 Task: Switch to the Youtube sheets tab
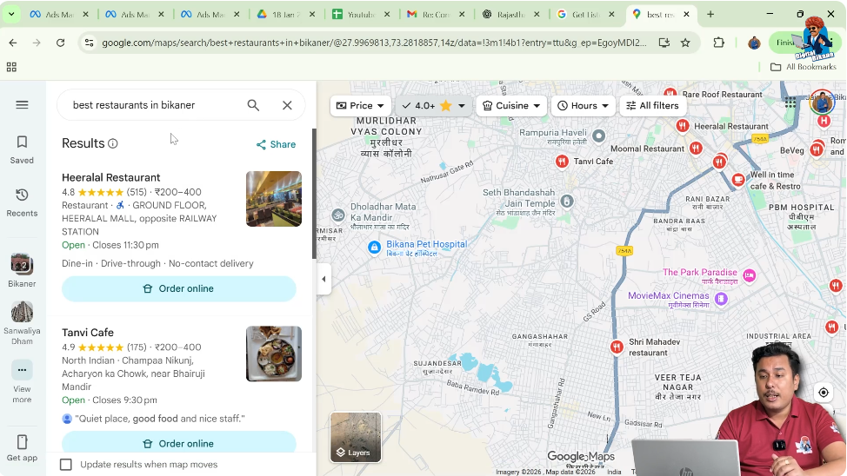point(361,15)
